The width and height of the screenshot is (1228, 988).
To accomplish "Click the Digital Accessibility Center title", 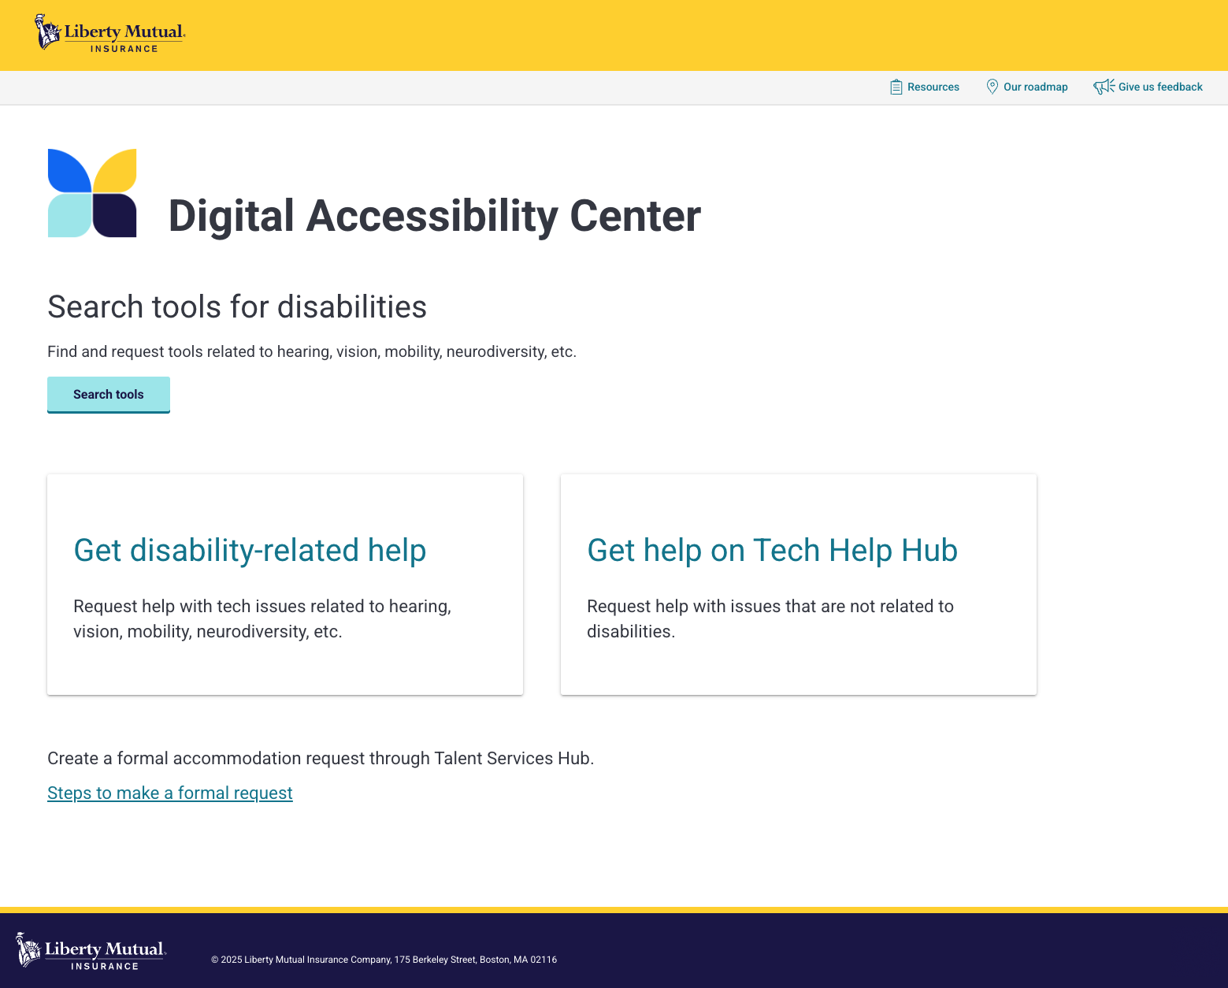I will tap(435, 216).
